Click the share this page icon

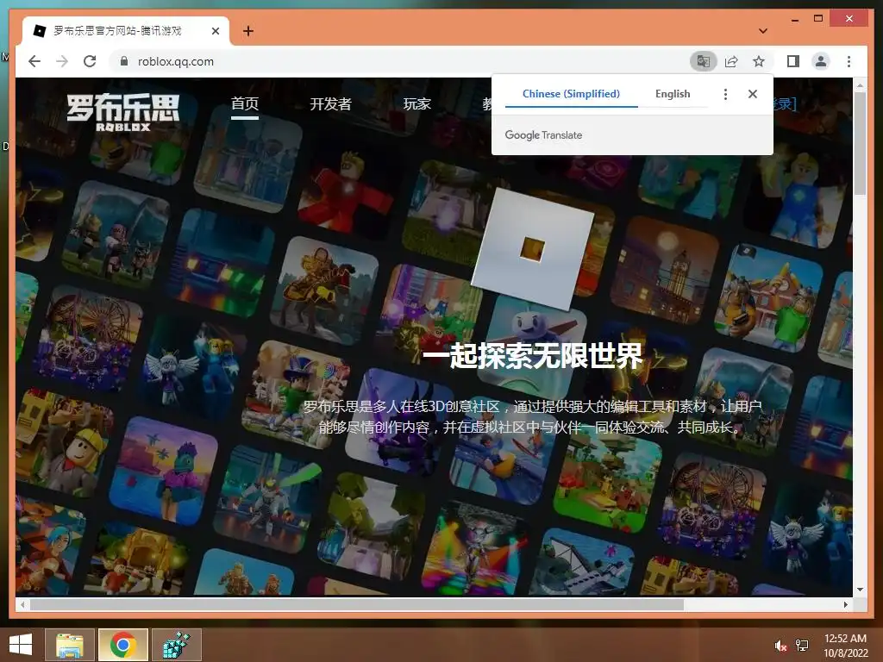click(731, 61)
